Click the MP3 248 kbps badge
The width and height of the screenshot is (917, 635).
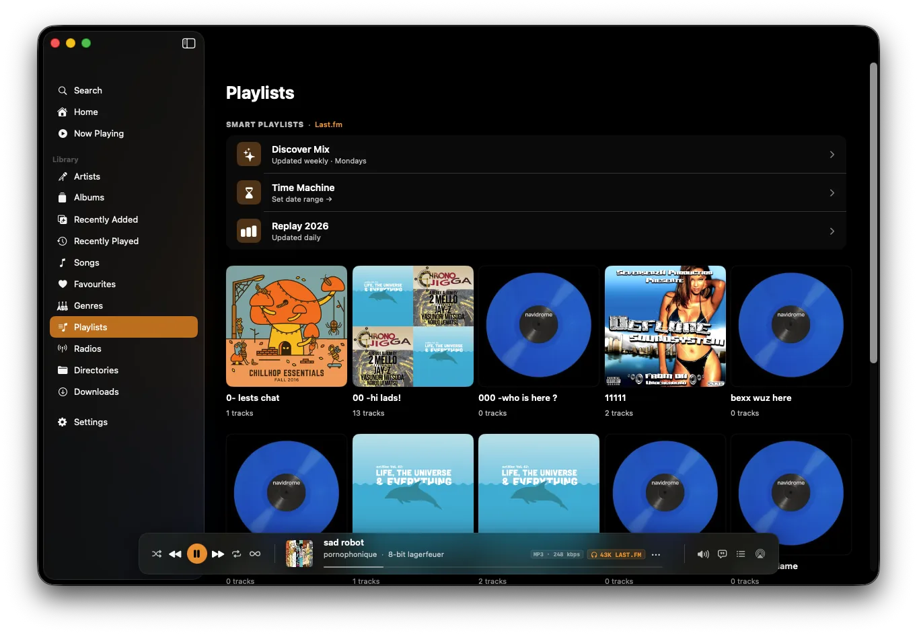[x=556, y=555]
